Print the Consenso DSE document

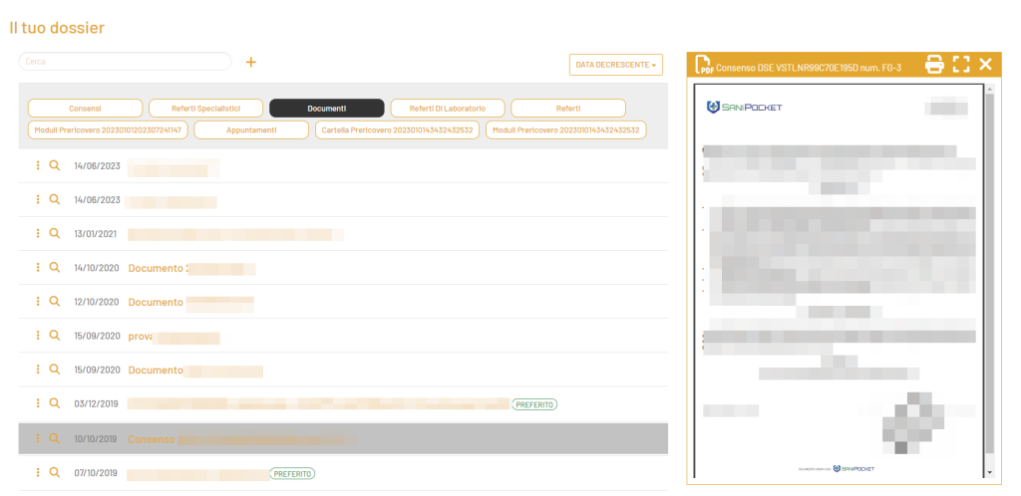934,65
